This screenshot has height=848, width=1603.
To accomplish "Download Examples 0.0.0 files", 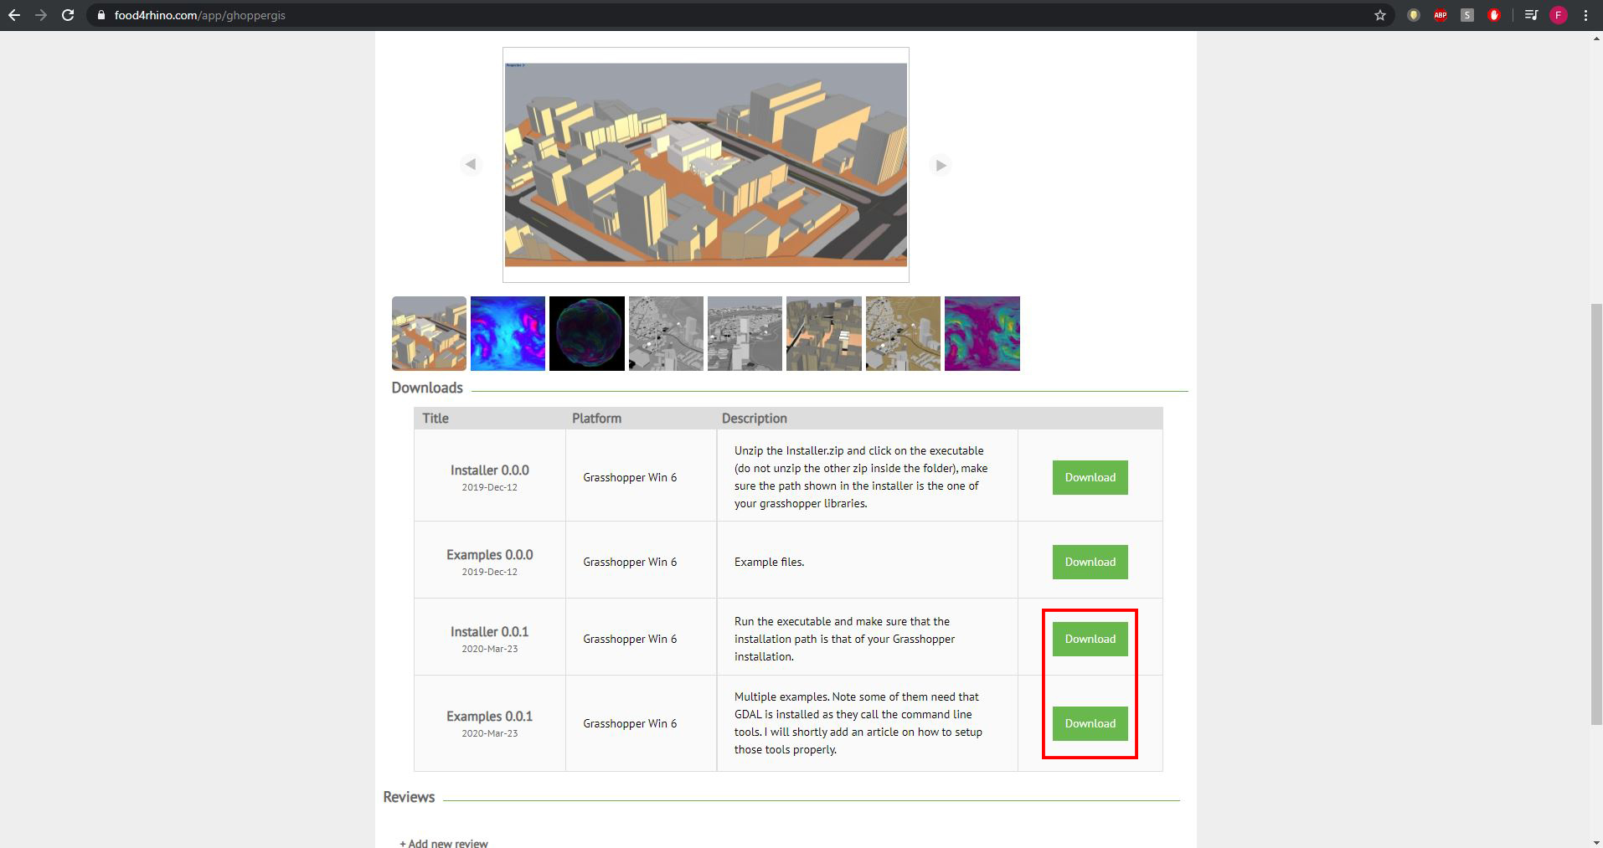I will (1090, 562).
